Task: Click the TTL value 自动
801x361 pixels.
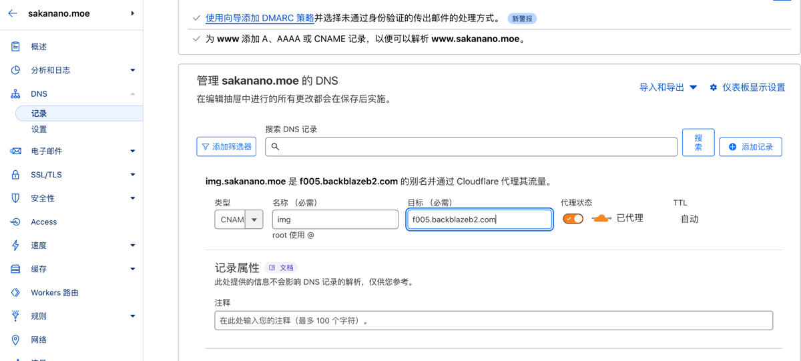Action: 690,219
